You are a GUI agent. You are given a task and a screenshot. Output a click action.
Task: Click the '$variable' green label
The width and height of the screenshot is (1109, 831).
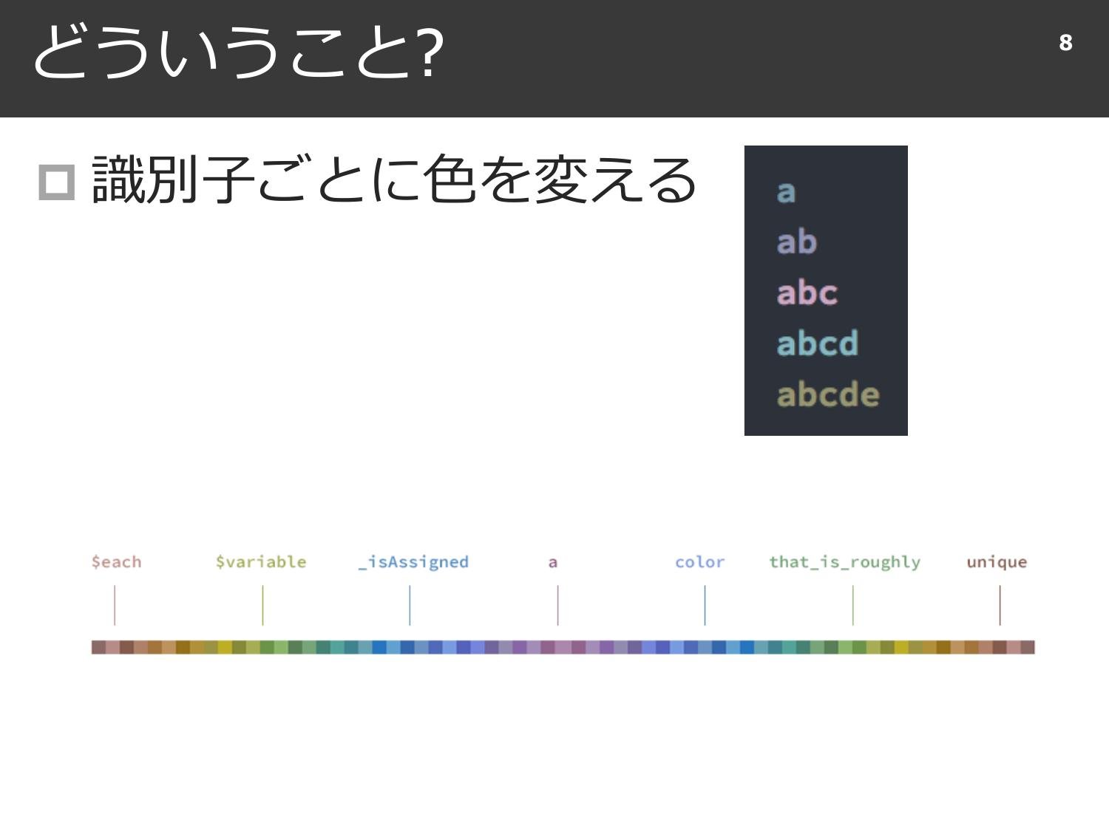(x=262, y=561)
